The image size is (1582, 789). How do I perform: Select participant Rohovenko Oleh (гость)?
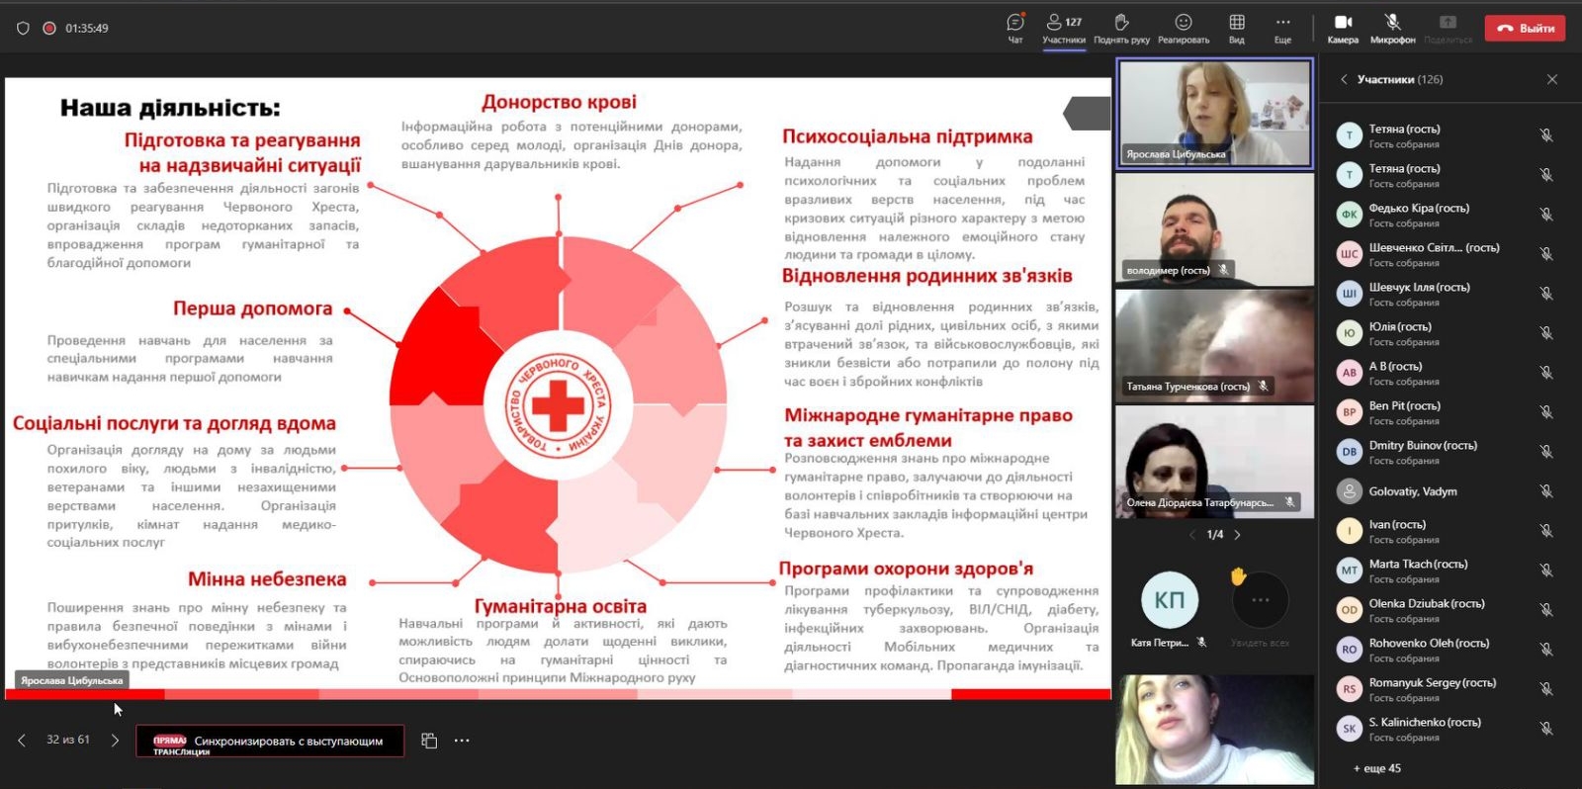pos(1444,650)
